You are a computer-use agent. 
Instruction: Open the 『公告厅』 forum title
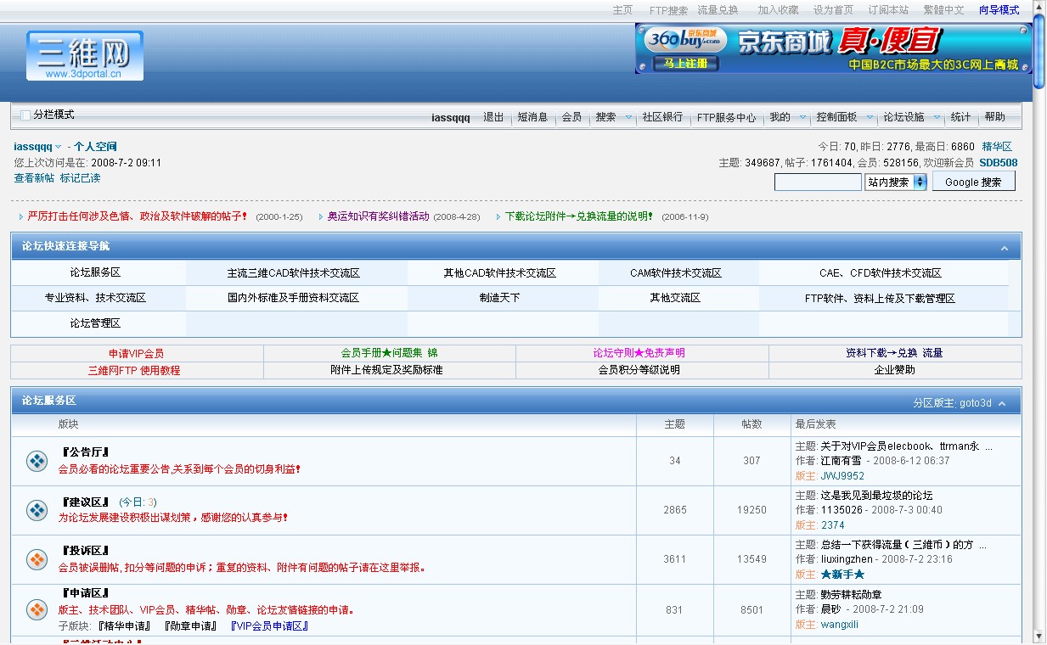tap(85, 452)
